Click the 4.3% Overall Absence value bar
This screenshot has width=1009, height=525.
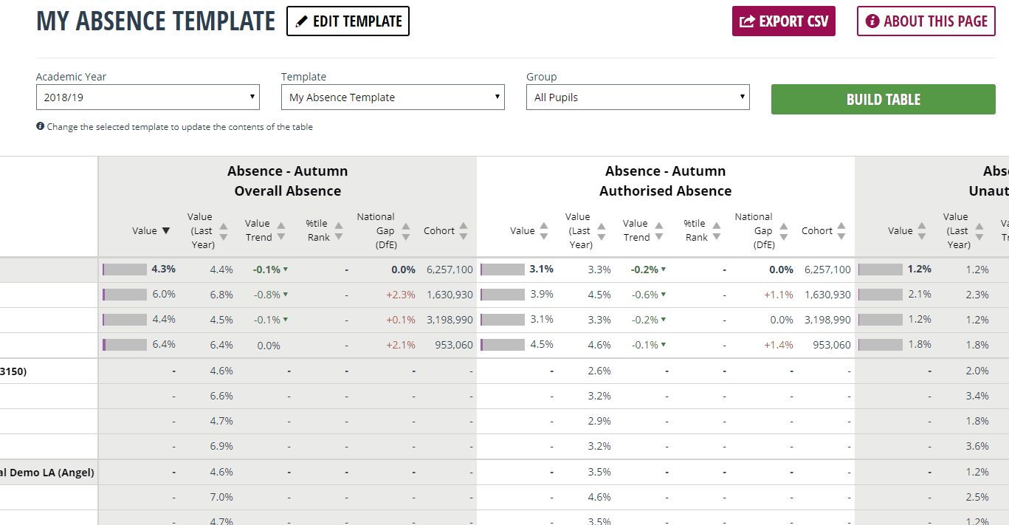click(x=125, y=270)
